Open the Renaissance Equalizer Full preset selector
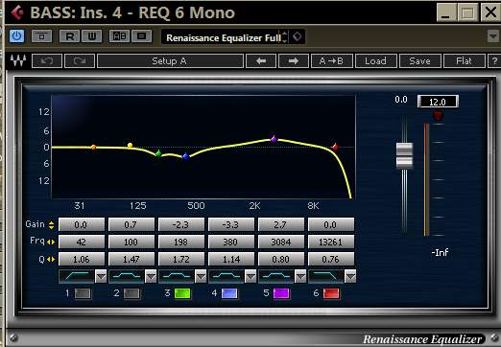The width and height of the screenshot is (501, 347). pyautogui.click(x=224, y=37)
